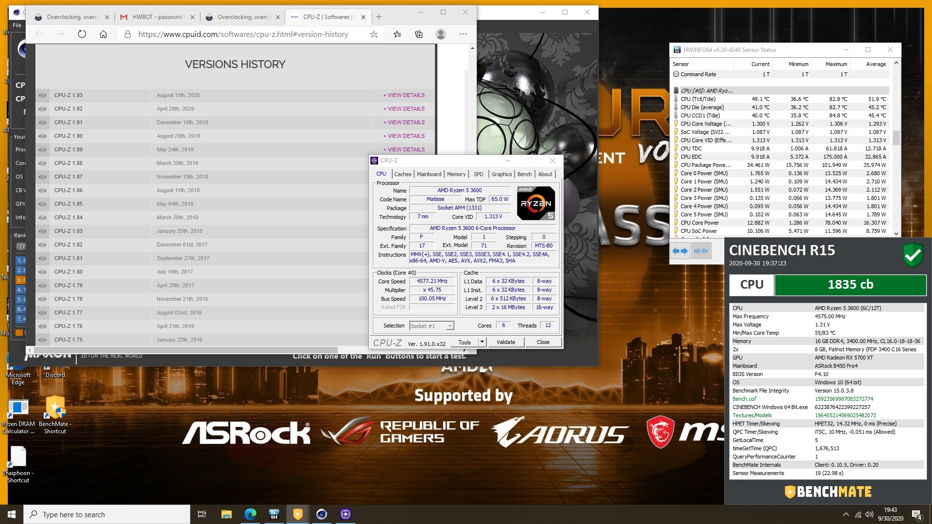Click the Edge profile avatar icon
This screenshot has width=932, height=524.
441,34
